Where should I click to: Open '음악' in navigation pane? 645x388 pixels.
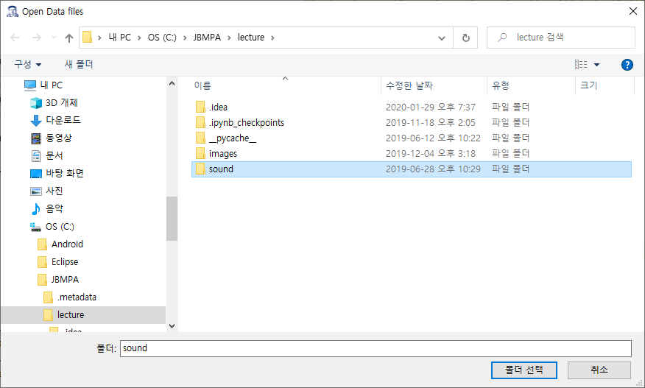click(x=54, y=208)
